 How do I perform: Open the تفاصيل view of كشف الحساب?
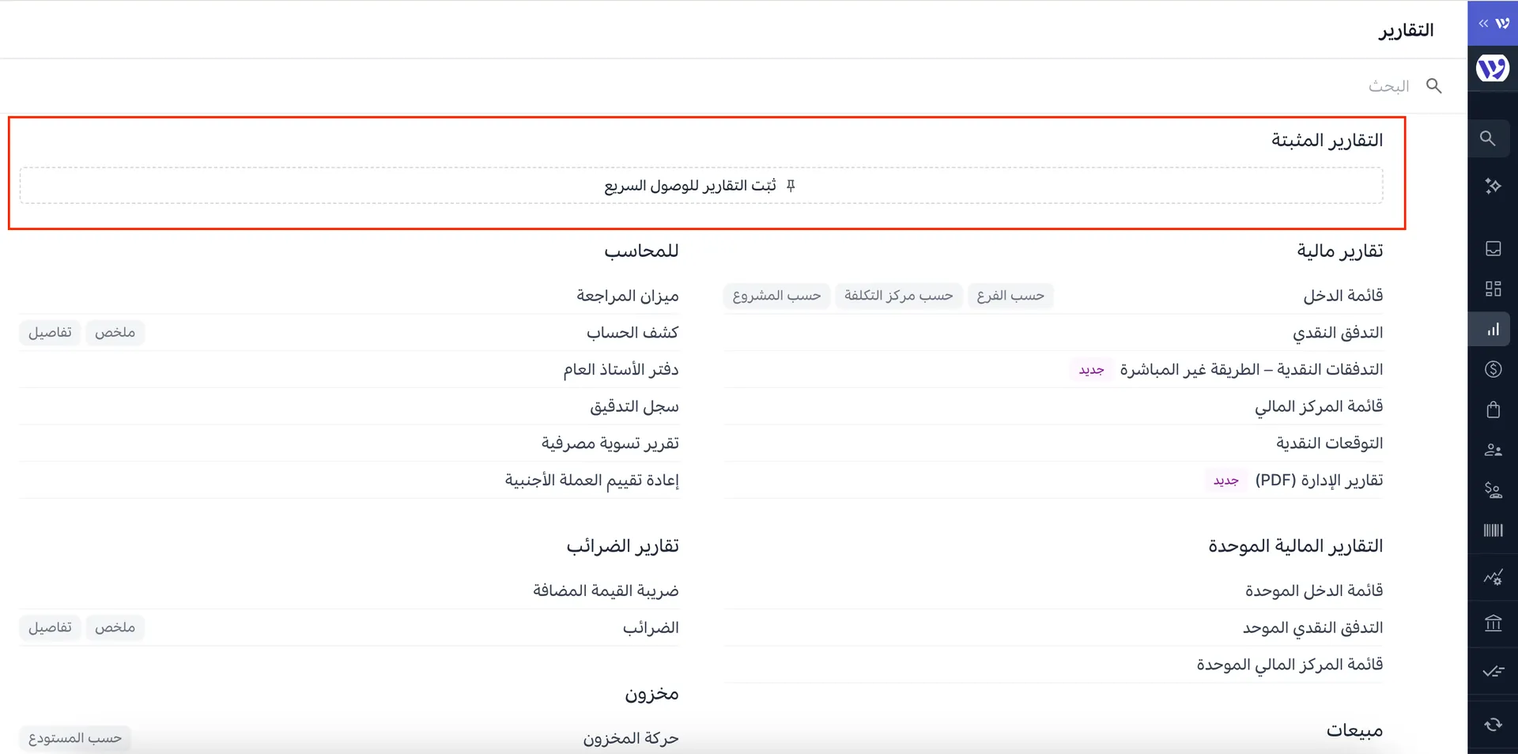tap(50, 333)
